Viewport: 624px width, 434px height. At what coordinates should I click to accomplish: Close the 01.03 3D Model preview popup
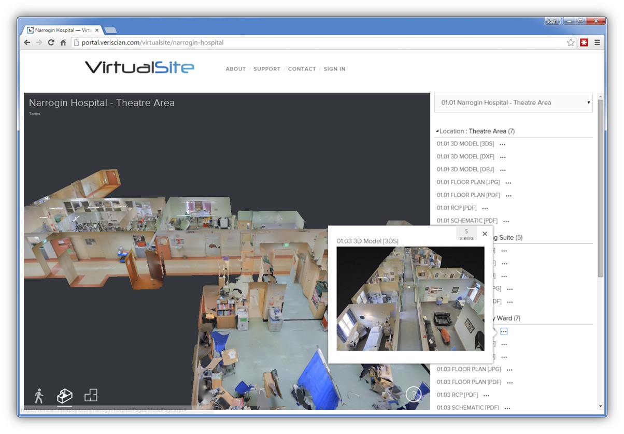(485, 234)
